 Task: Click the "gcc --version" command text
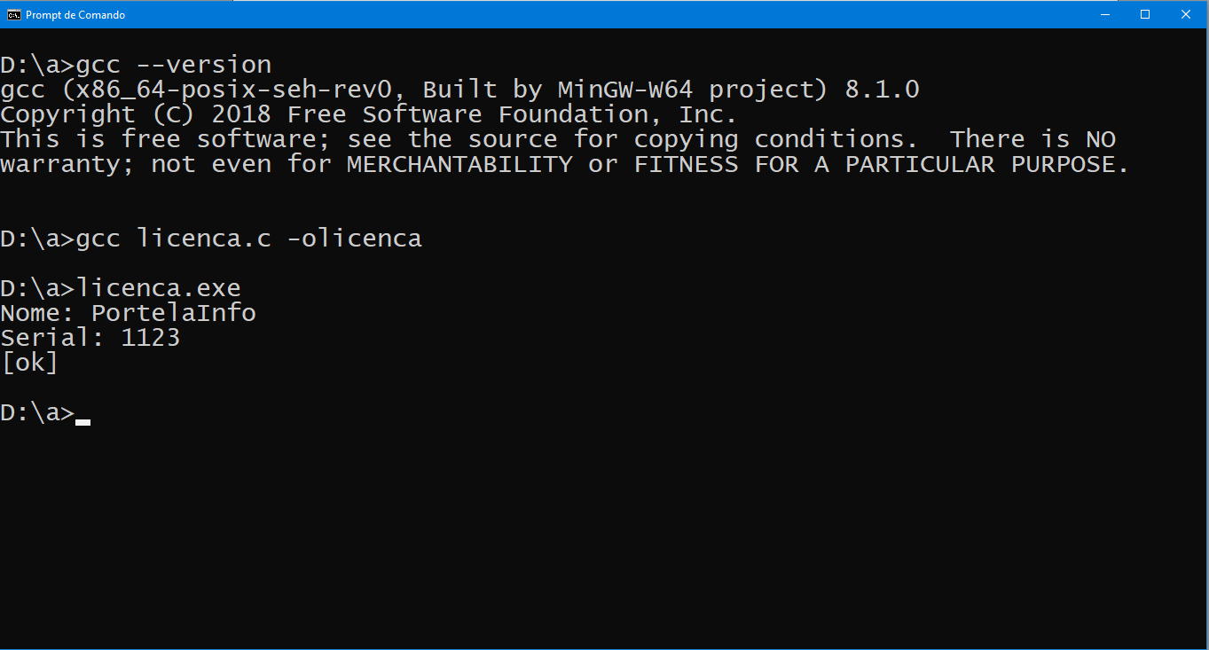click(x=173, y=65)
